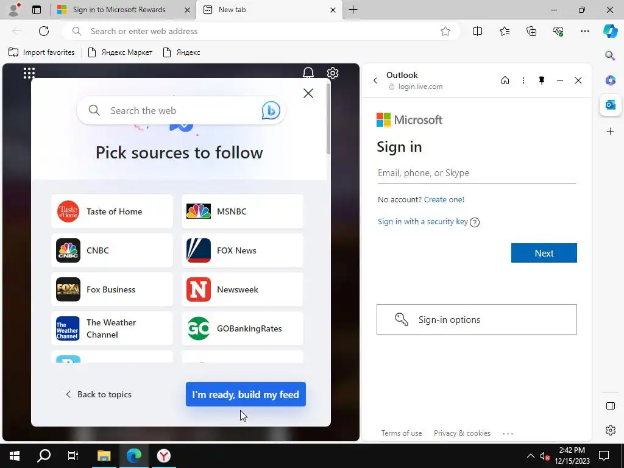
Task: Unpin the Outlook pane with the pin icon
Action: 542,80
